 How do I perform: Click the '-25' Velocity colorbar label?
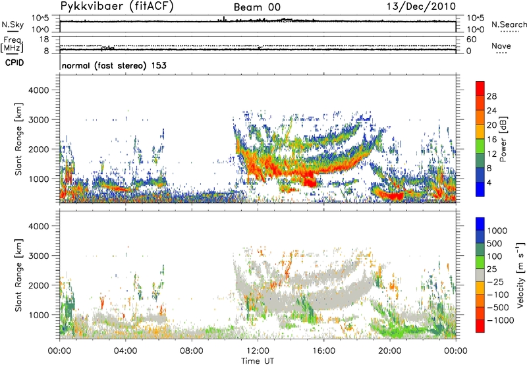tap(495, 281)
